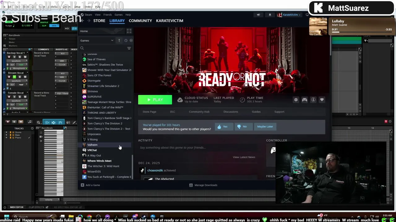Switch Steam library to grid view icon

click(129, 31)
